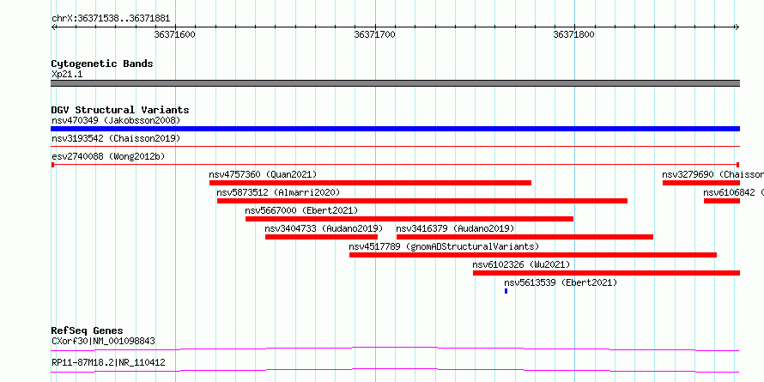Viewport: 764px width, 382px height.
Task: Select the nsv4757360 (Quan2021) red bar
Action: tap(370, 183)
